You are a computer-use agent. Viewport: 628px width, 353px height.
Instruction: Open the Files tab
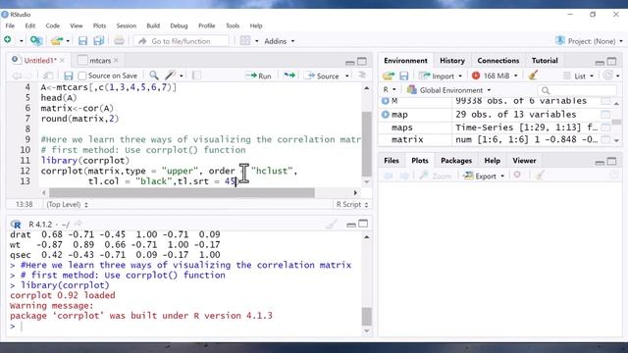coord(392,161)
